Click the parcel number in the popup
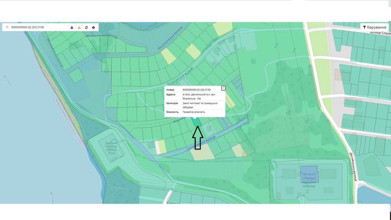This screenshot has width=391, height=220. click(x=196, y=90)
